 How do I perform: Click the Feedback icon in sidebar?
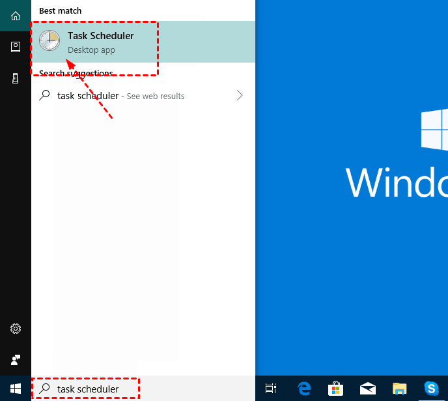(x=16, y=360)
